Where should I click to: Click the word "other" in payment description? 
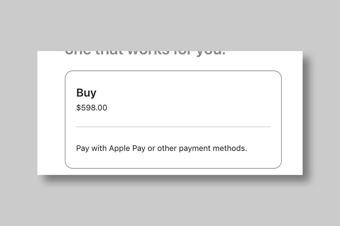167,148
